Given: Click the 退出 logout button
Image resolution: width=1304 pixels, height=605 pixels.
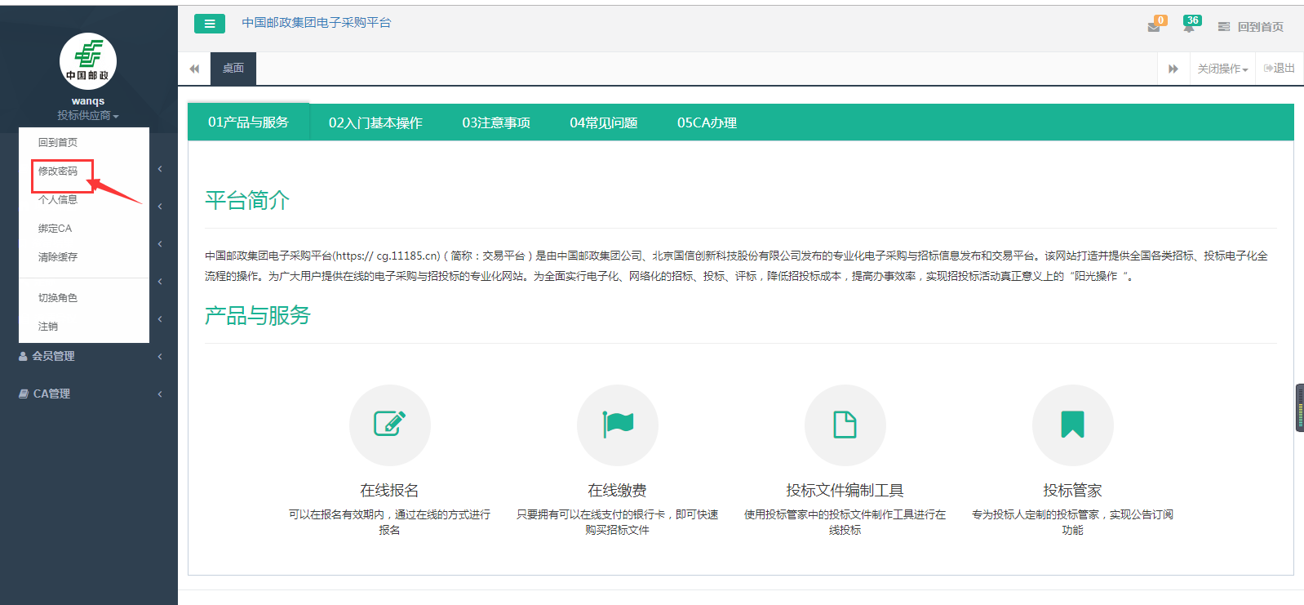Looking at the screenshot, I should [1280, 69].
